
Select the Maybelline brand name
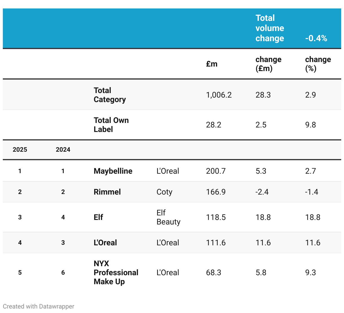(113, 171)
